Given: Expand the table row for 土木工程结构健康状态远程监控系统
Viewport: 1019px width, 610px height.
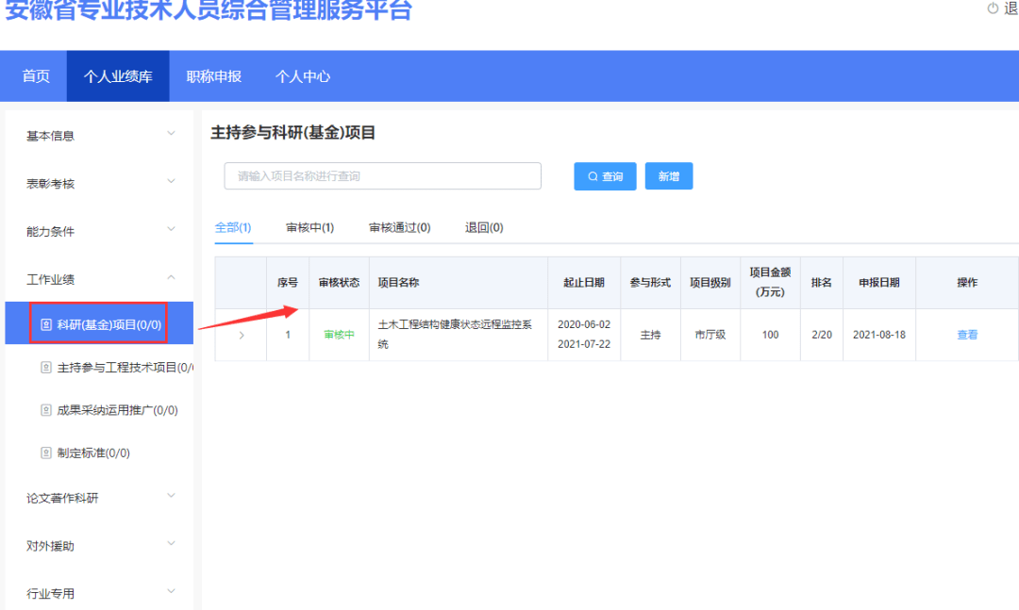Looking at the screenshot, I should click(x=240, y=335).
